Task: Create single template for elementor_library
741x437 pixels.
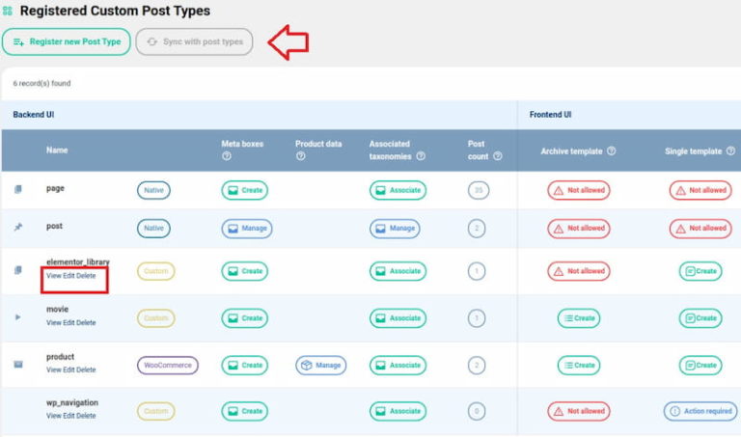Action: (x=700, y=271)
